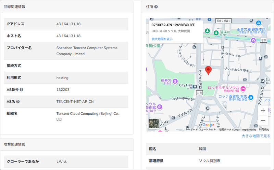Viewport: 274px width, 170px height.
Task: Click the ロッテ百貨店 本店 shopping marker
Action: click(x=251, y=97)
